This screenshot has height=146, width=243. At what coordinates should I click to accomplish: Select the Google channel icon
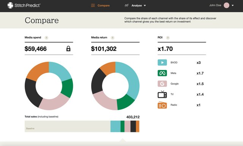(162, 84)
